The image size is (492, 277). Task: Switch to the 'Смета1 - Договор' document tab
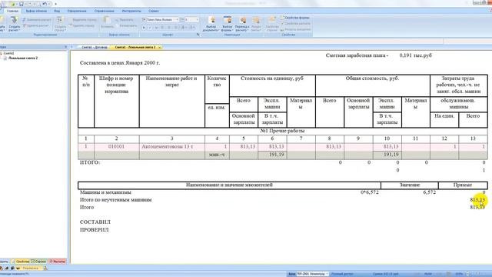(94, 47)
